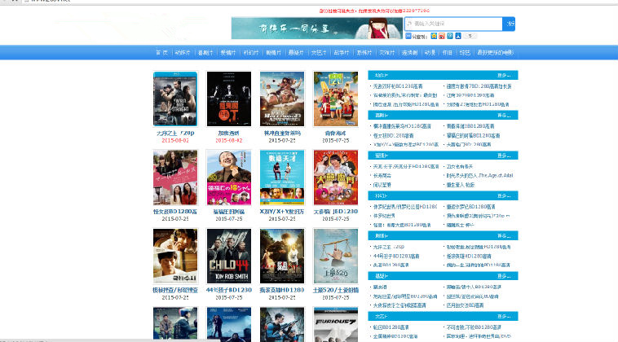
Task: Open 更多 in the sixth sidebar section
Action: point(504,276)
